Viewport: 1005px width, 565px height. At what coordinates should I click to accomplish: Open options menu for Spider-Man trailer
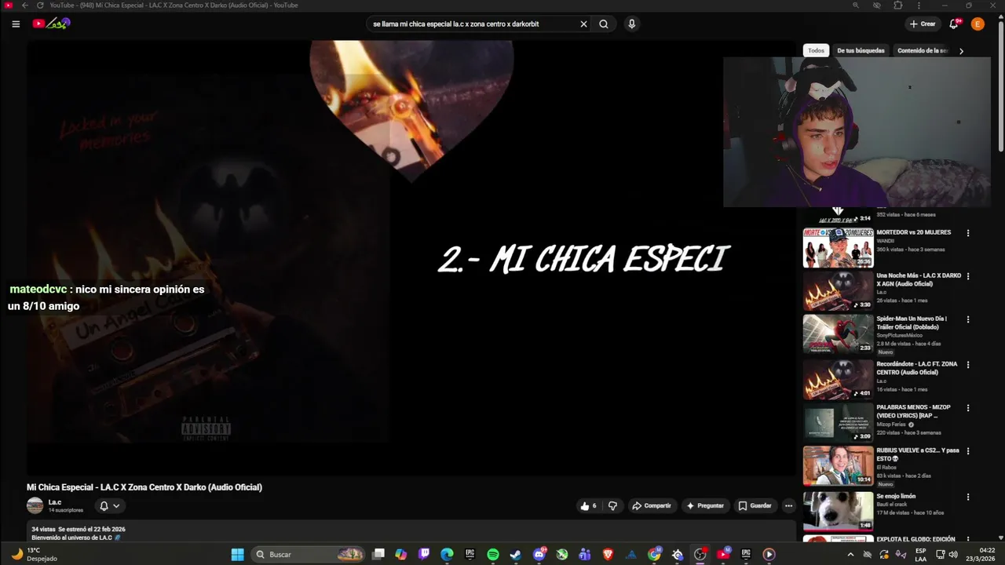(x=968, y=319)
